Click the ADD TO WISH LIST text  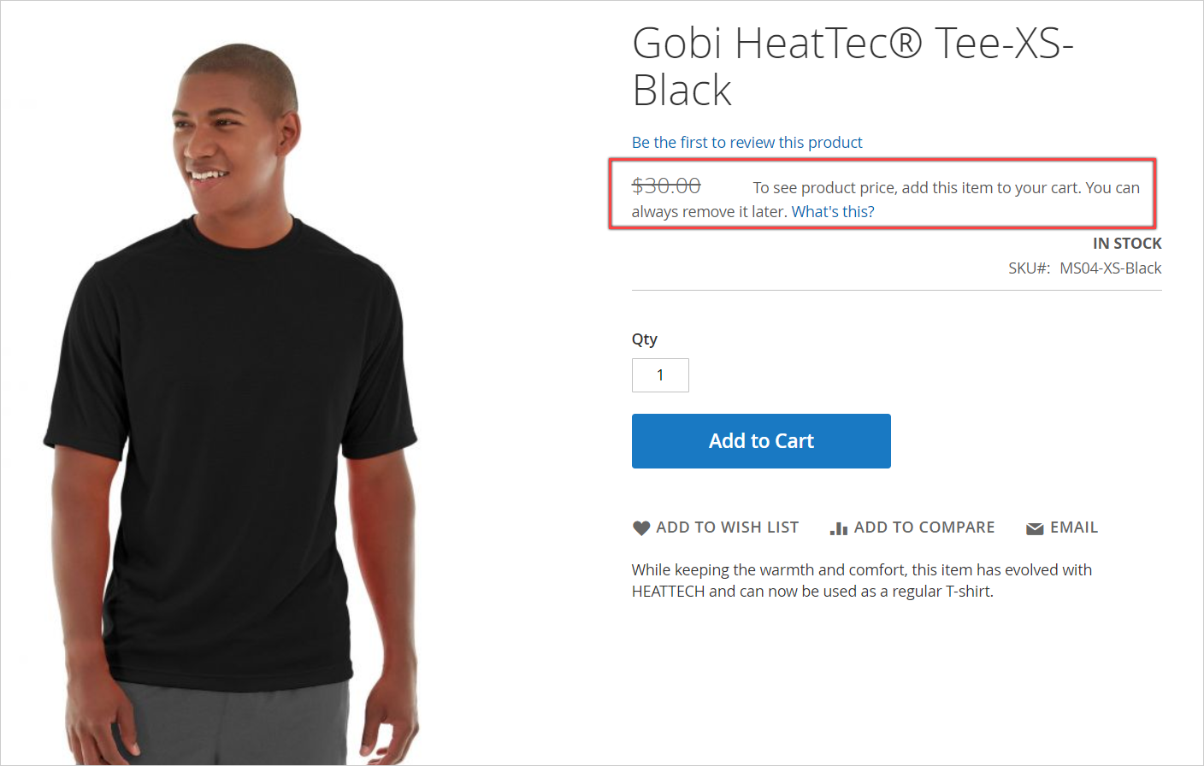coord(727,527)
